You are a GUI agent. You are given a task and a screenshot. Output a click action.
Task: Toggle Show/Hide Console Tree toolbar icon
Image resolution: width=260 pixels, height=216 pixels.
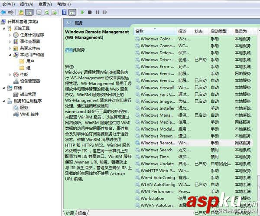pos(29,12)
